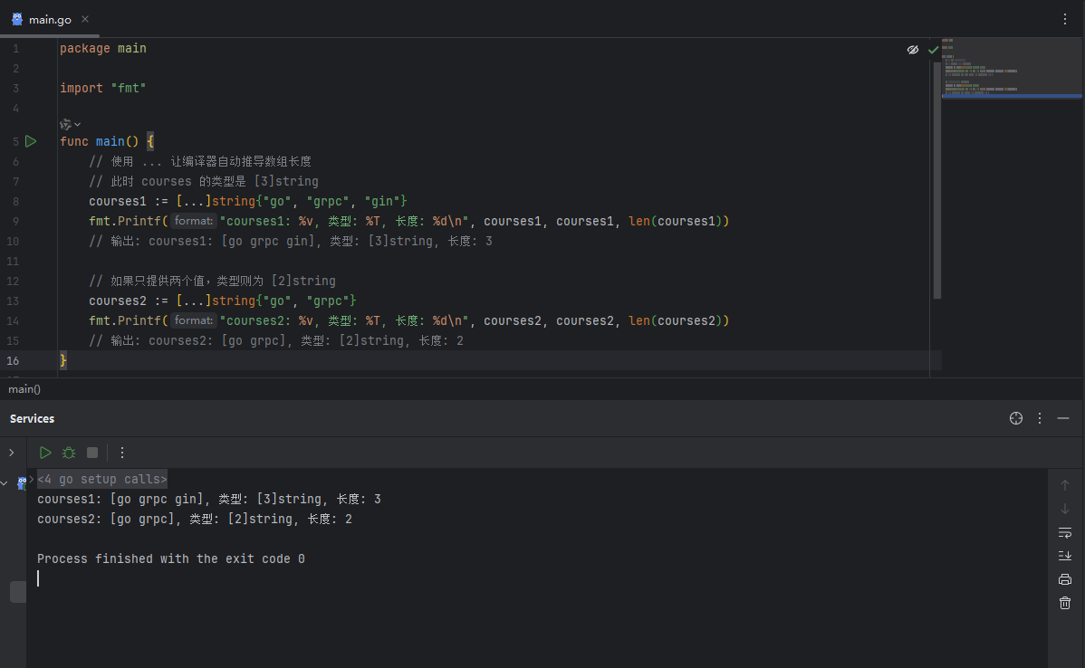Start debugging with the bug icon
The image size is (1085, 668).
[x=69, y=453]
